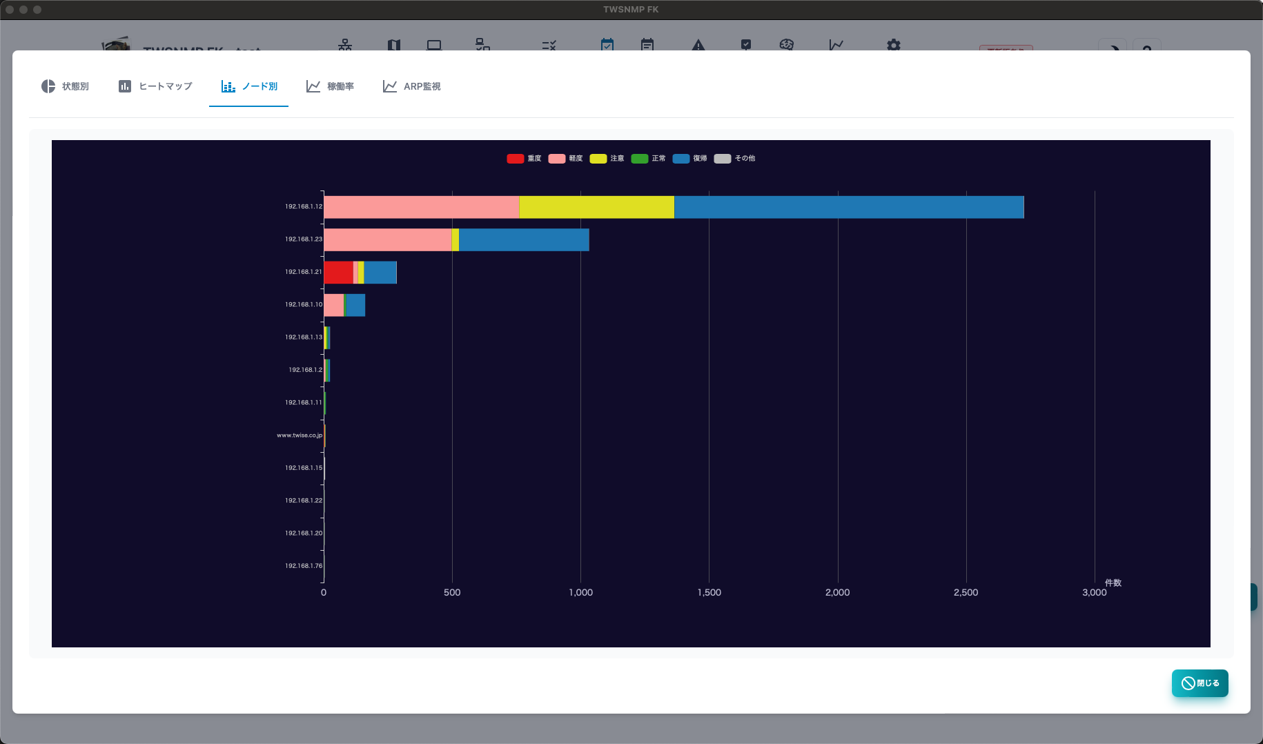
Task: Select the ノード別 tab
Action: coord(248,86)
